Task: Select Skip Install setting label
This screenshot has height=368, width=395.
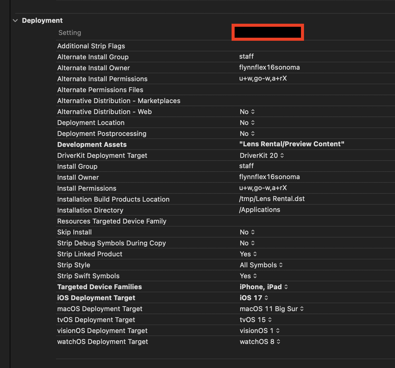Action: click(75, 232)
